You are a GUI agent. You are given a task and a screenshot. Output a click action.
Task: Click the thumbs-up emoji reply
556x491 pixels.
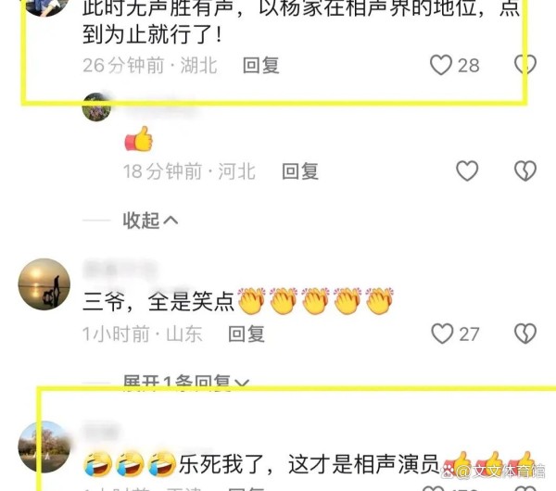click(139, 139)
